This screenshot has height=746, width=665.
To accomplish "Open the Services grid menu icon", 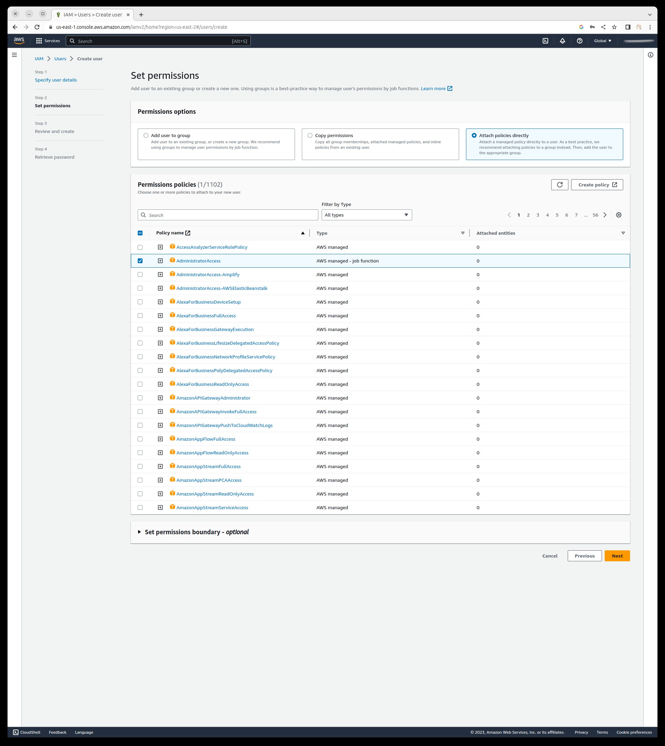I will (x=39, y=41).
